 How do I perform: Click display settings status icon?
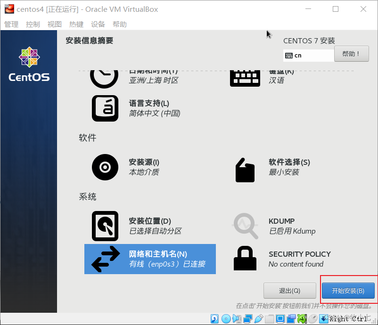tap(280, 319)
